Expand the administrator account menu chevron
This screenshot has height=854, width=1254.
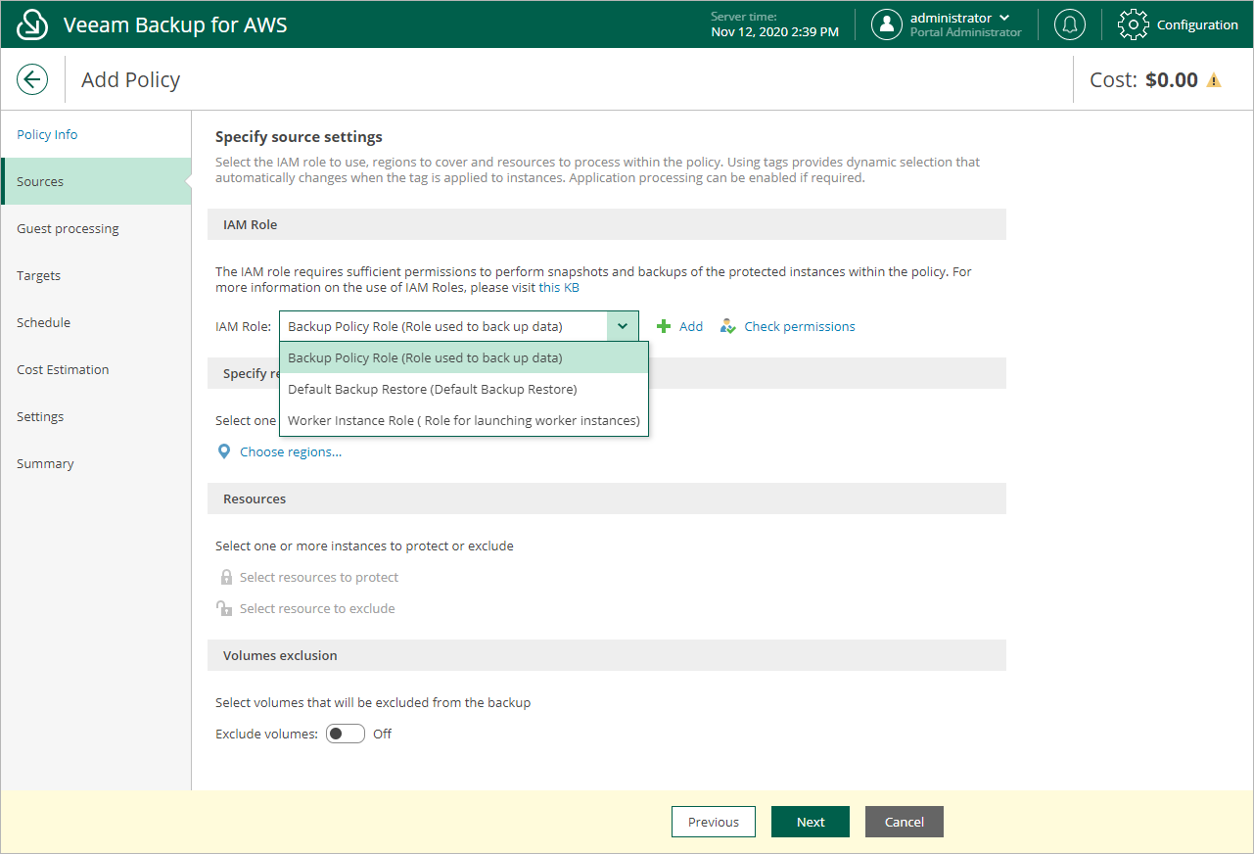1004,18
